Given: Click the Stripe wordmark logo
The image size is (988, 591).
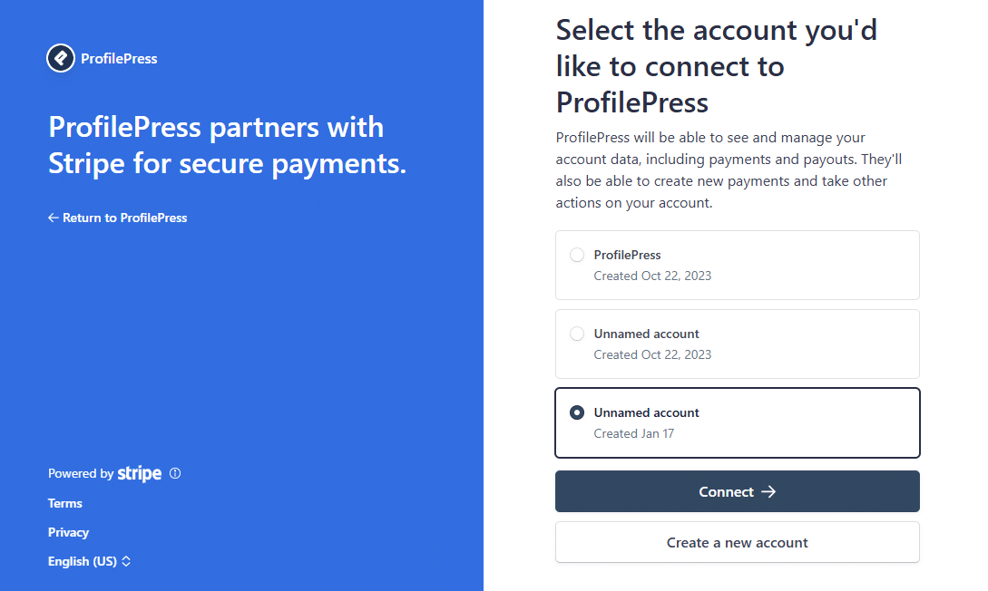Looking at the screenshot, I should pyautogui.click(x=140, y=473).
